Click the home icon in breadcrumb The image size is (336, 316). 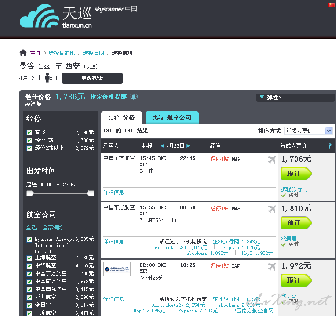(x=23, y=52)
